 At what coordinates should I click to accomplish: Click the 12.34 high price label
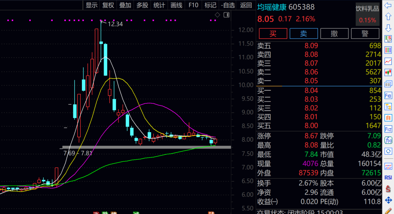tap(115, 24)
